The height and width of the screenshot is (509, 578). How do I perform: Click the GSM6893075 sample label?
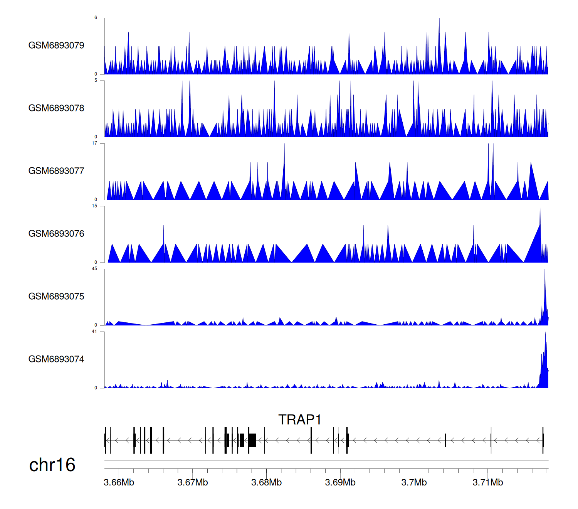[56, 297]
